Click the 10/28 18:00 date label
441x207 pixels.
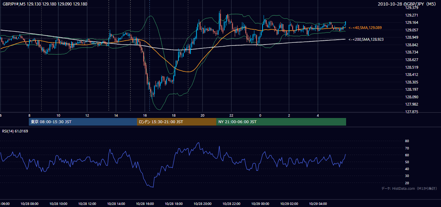[x=174, y=204]
